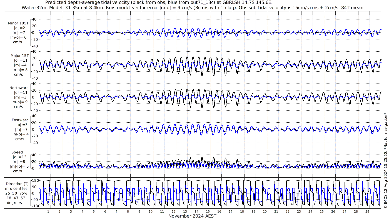Click date axis label '25'

tap(321, 211)
